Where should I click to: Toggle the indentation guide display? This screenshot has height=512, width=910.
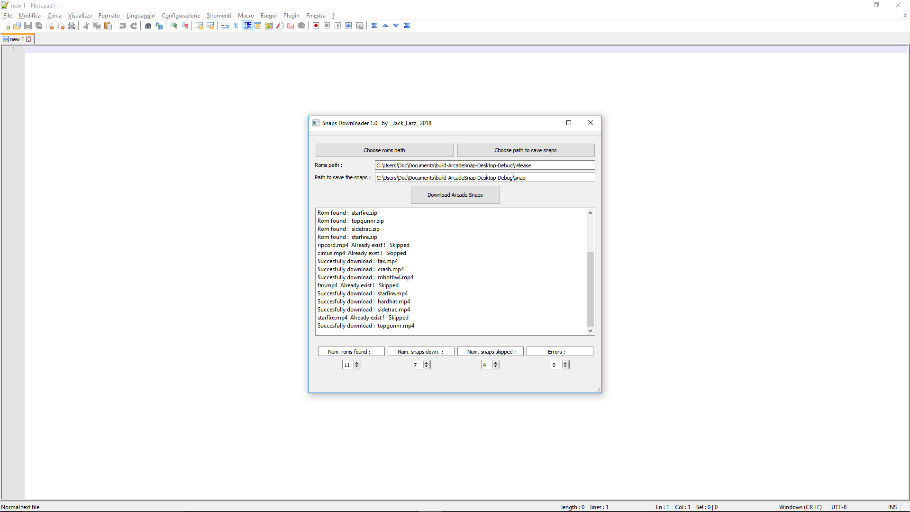[247, 26]
